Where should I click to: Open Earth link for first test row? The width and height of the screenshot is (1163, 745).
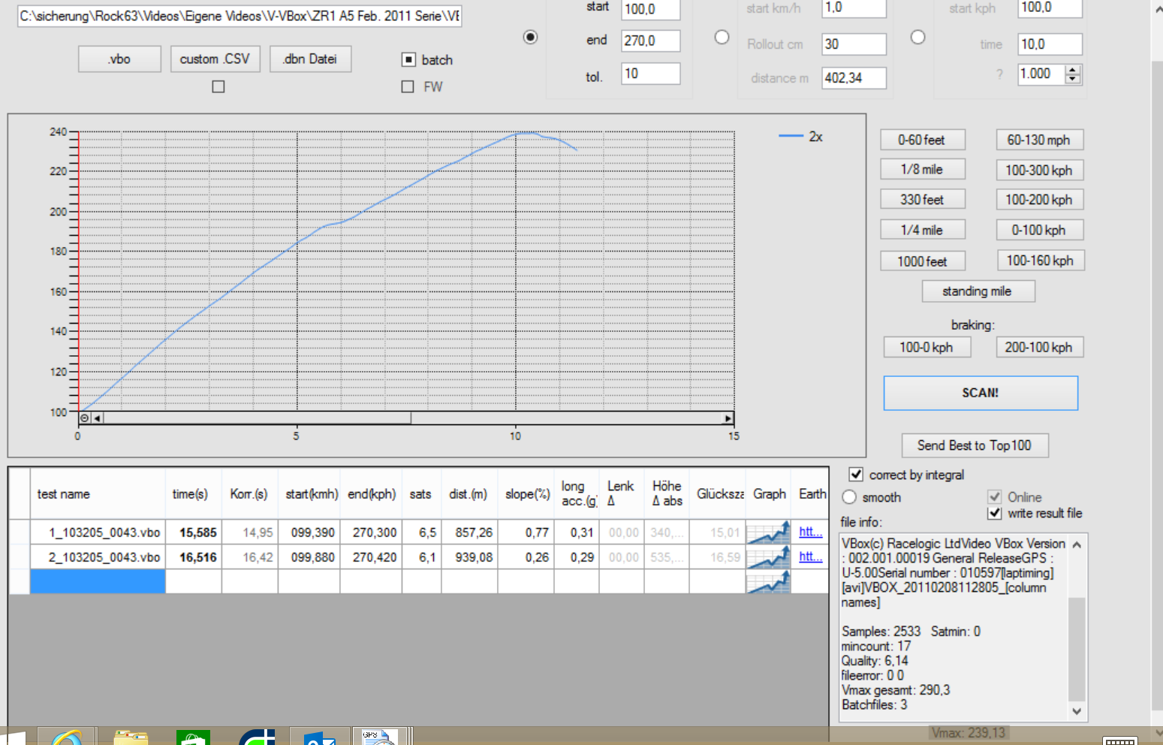(x=810, y=532)
